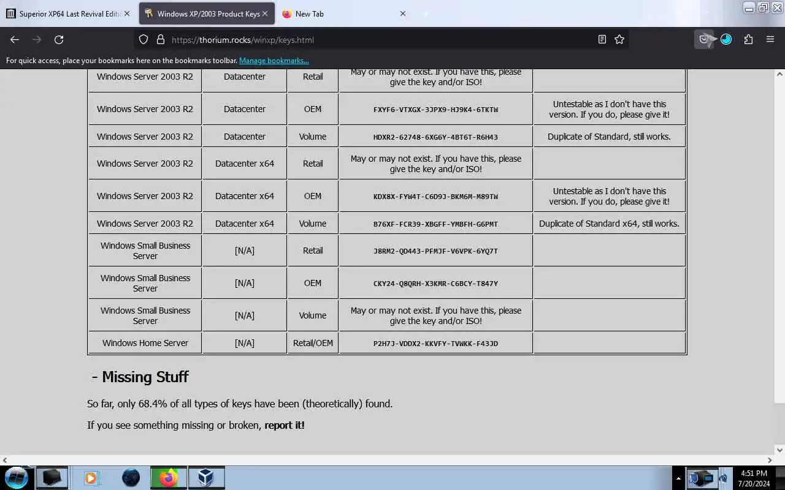This screenshot has width=785, height=490.
Task: Open the taskbar clock showing 4:51 PM
Action: [x=754, y=478]
